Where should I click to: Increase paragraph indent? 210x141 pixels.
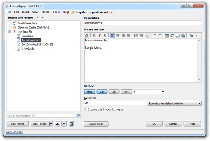141,36
